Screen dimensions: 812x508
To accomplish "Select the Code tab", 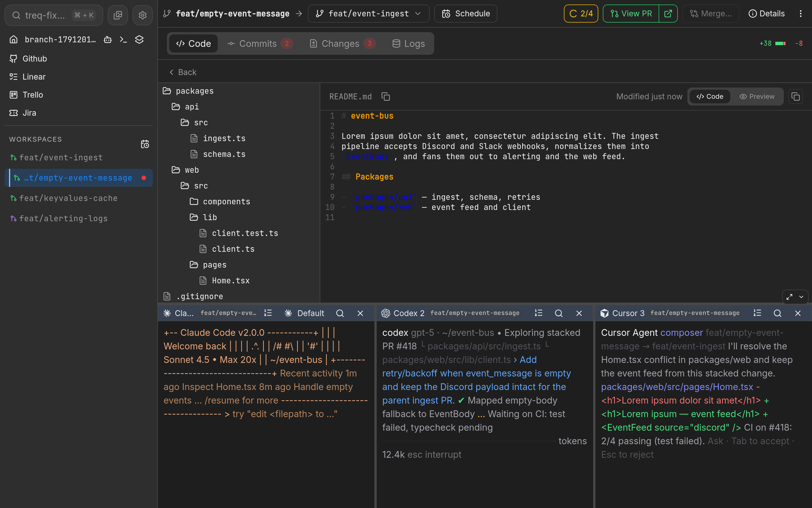I will pyautogui.click(x=194, y=44).
